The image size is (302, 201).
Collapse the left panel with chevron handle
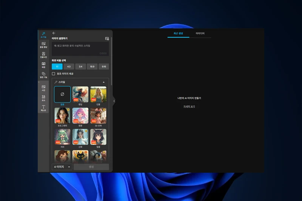(x=114, y=101)
